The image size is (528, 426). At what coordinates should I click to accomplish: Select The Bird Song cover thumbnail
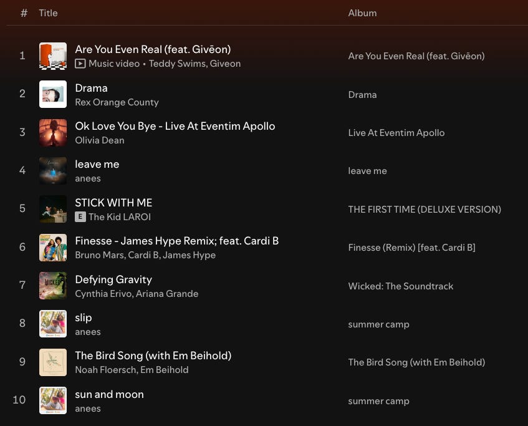click(53, 362)
